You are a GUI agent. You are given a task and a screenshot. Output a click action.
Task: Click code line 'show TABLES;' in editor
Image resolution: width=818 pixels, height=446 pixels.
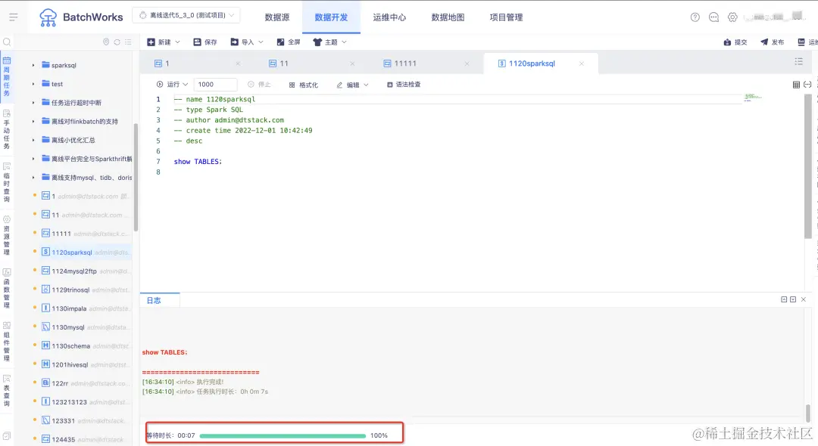[x=198, y=162]
